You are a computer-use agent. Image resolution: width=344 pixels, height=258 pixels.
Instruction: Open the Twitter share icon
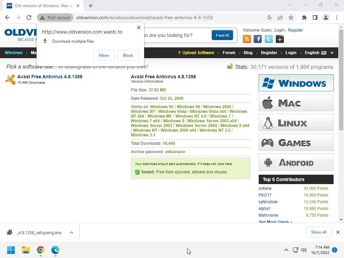point(268,39)
